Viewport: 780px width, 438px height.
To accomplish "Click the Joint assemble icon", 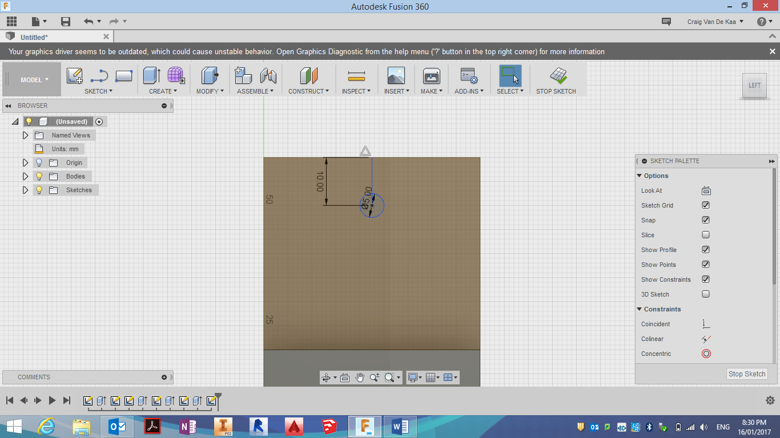I will pyautogui.click(x=268, y=76).
